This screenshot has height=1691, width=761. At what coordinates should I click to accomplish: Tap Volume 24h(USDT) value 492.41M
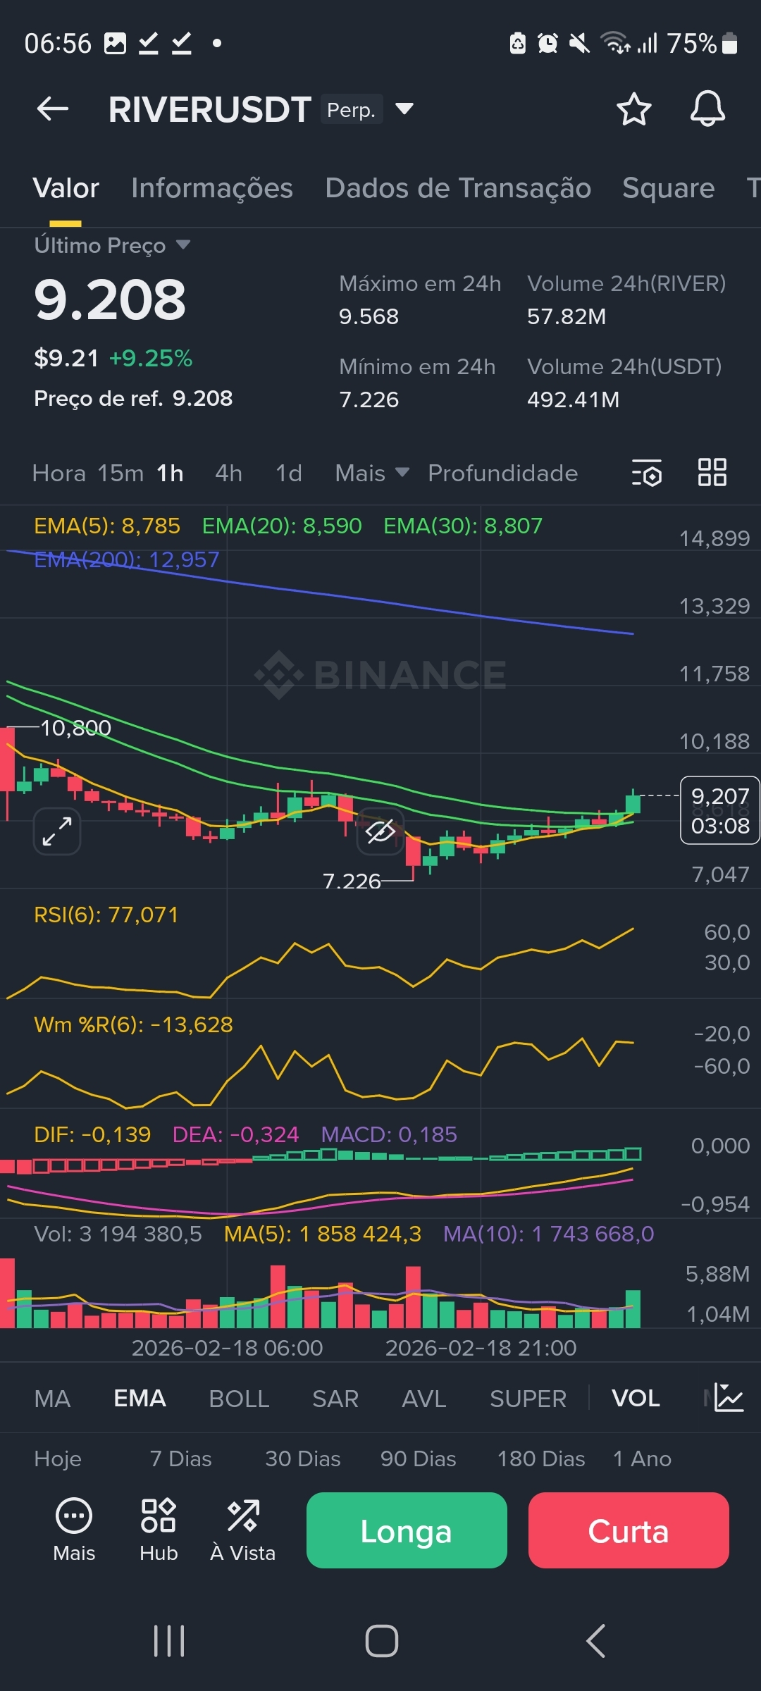pos(573,399)
